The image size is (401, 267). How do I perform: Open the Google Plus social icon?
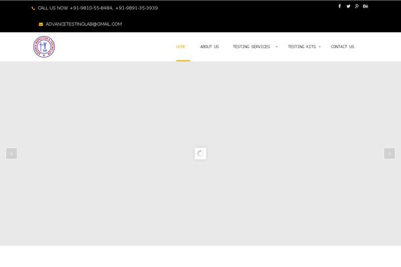[357, 6]
